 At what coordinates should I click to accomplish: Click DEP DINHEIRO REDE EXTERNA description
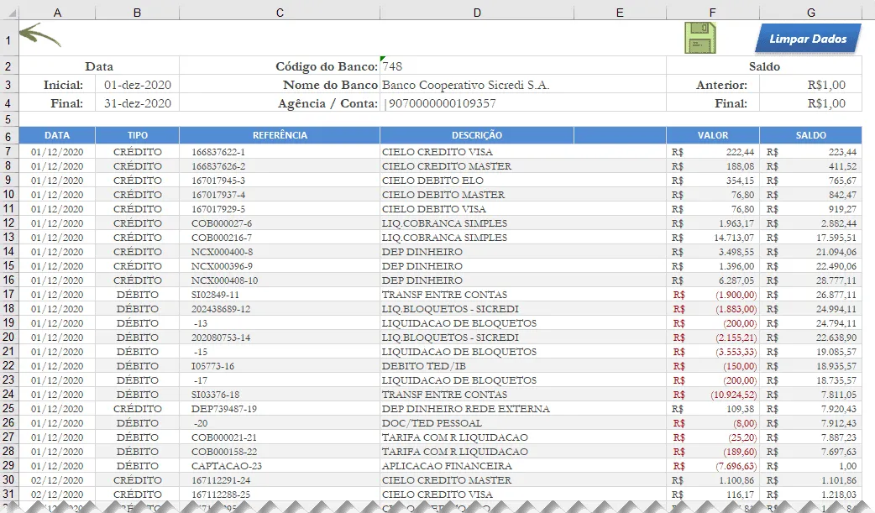[x=477, y=409]
